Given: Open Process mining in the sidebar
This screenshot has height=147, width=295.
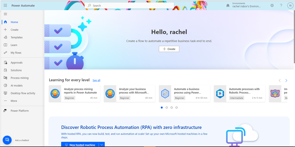Looking at the screenshot, I should click(19, 78).
